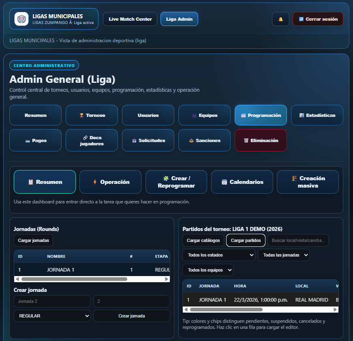Open Eliminación with the trash icon
Image resolution: width=353 pixels, height=341 pixels.
261,140
